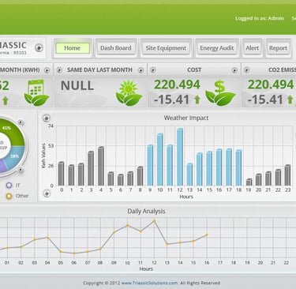Click the green up arrow in CO2 panel
This screenshot has height=289, width=296.
(290, 99)
